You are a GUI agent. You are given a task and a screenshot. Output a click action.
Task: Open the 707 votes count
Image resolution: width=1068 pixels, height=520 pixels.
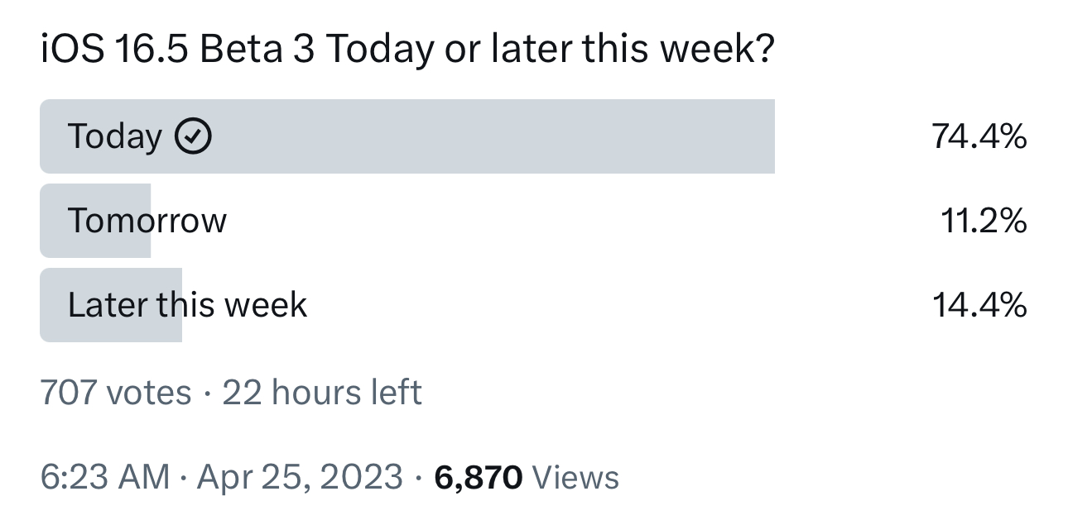(116, 392)
